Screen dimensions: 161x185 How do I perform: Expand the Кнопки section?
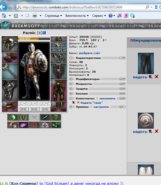(x=71, y=93)
